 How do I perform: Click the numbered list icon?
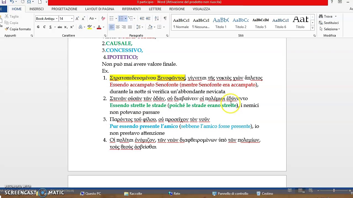tap(121, 18)
